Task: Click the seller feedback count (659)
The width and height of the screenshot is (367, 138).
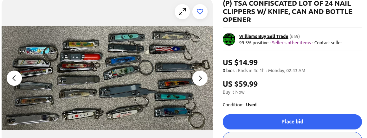Action: (x=295, y=36)
